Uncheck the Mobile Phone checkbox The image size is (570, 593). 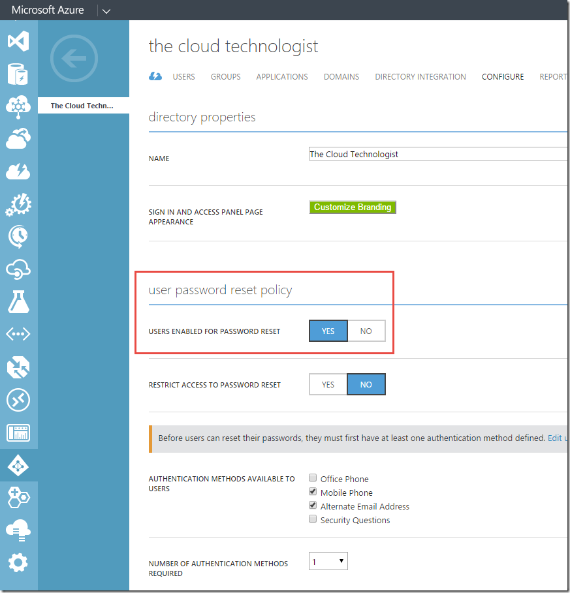313,492
